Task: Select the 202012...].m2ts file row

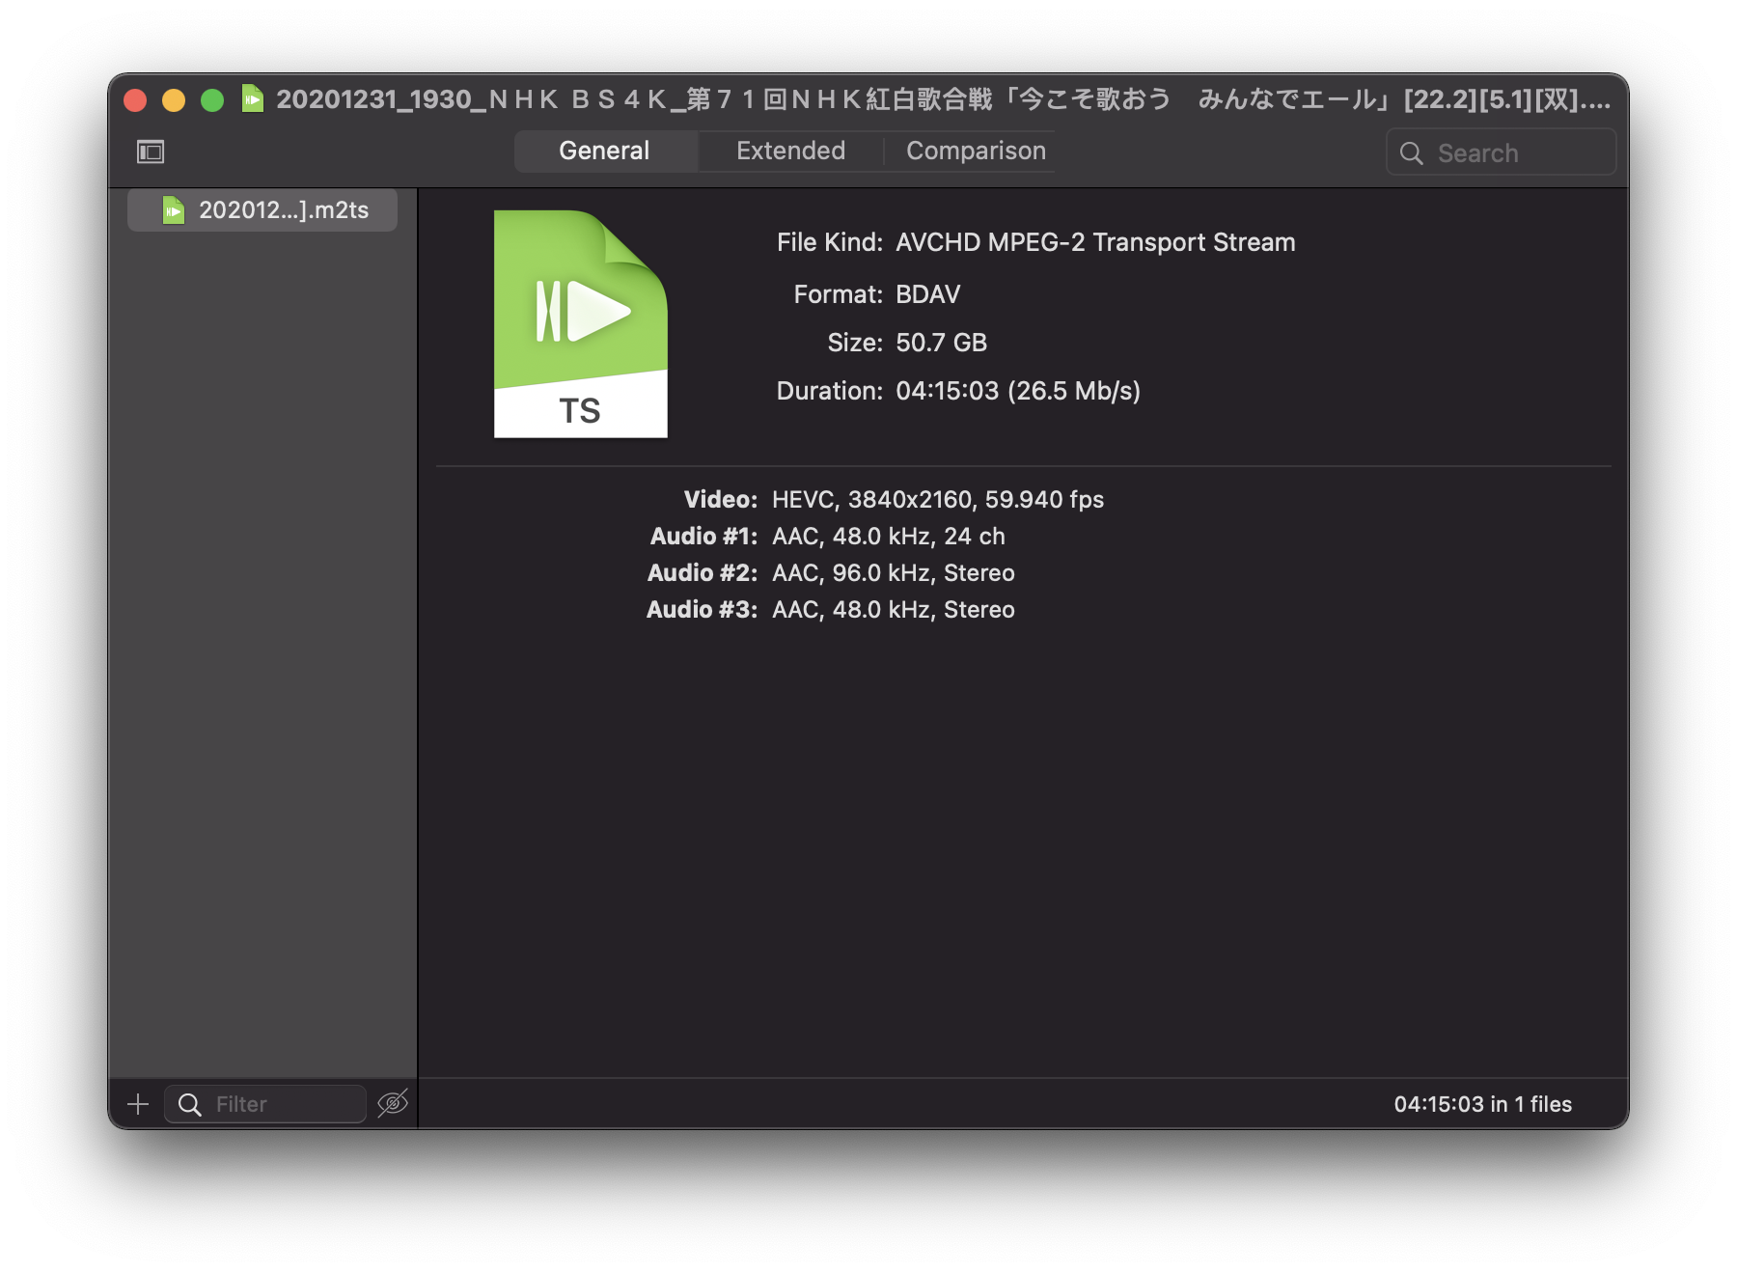Action: click(x=262, y=210)
